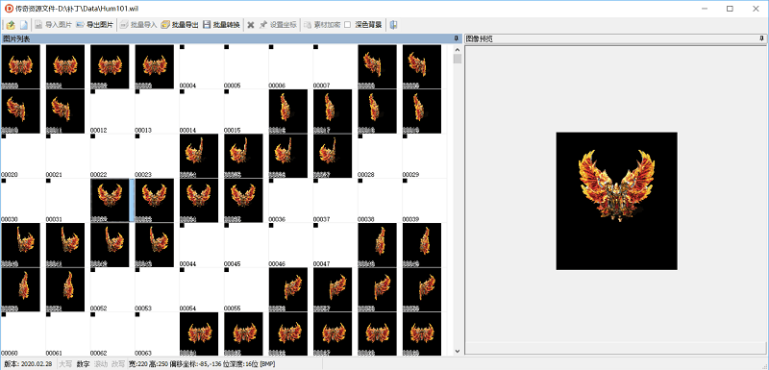
Task: Click the image list scrollbar down arrow
Action: pyautogui.click(x=458, y=351)
